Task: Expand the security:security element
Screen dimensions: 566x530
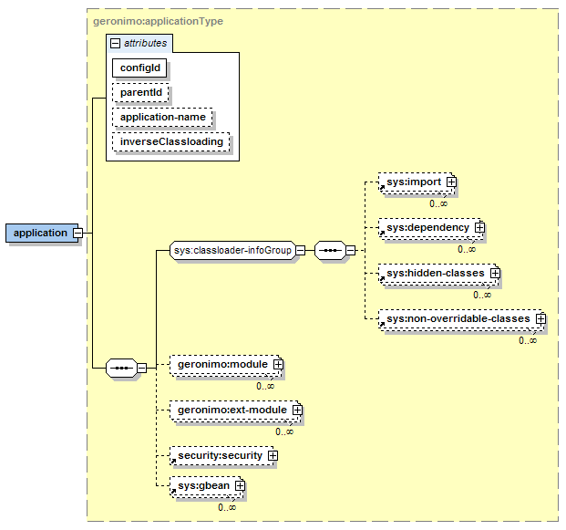Action: coord(273,455)
